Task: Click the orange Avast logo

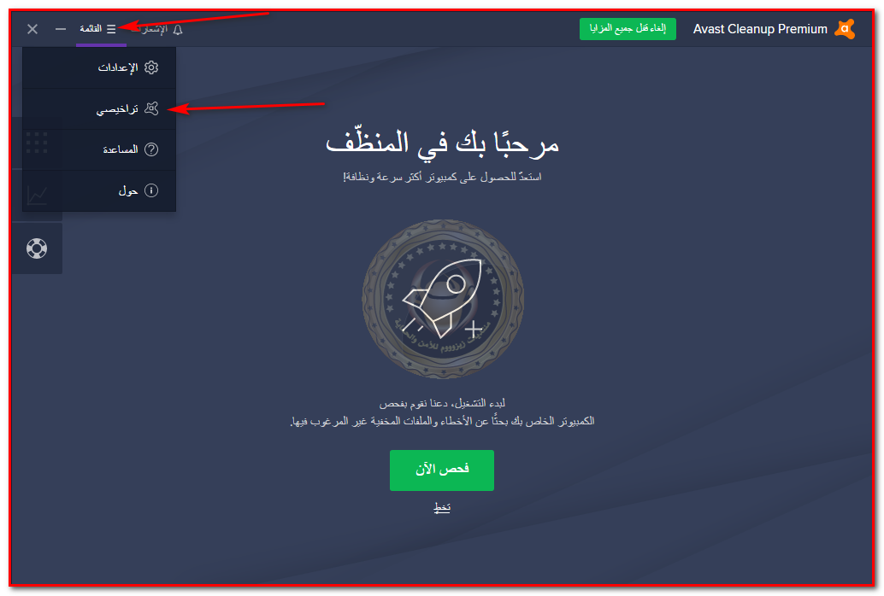Action: [x=845, y=29]
